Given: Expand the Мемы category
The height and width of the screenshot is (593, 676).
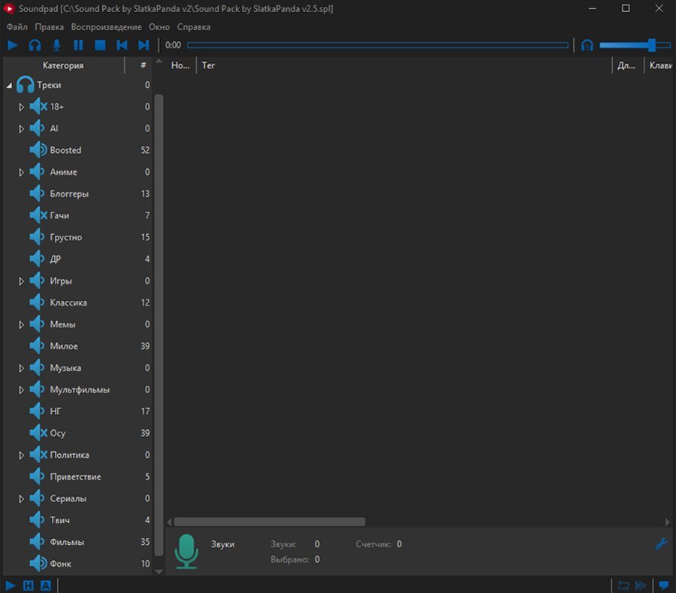Looking at the screenshot, I should 21,324.
